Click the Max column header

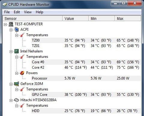pyautogui.click(x=128, y=18)
